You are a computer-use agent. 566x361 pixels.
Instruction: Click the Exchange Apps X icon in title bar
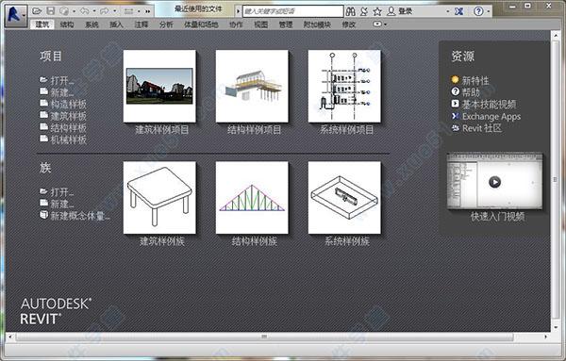click(458, 11)
